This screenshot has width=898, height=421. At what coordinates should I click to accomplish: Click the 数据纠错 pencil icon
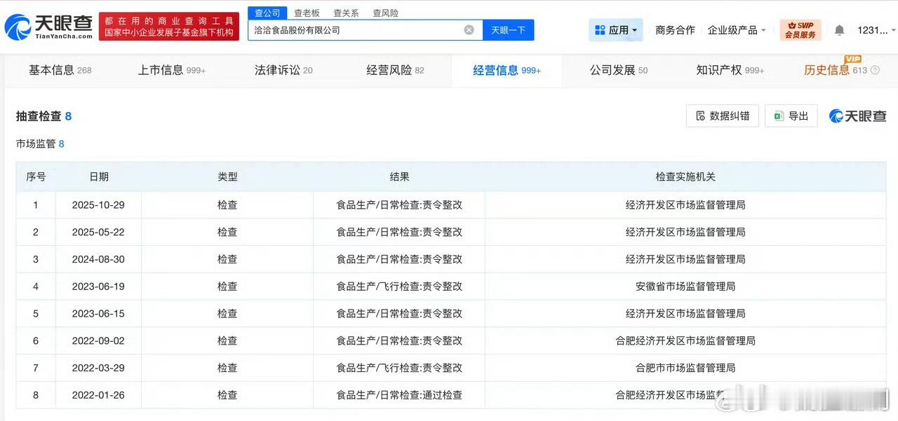pyautogui.click(x=699, y=116)
